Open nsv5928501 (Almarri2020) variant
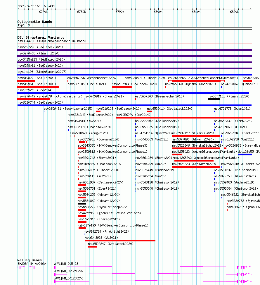260x285 pixels. click(x=145, y=78)
